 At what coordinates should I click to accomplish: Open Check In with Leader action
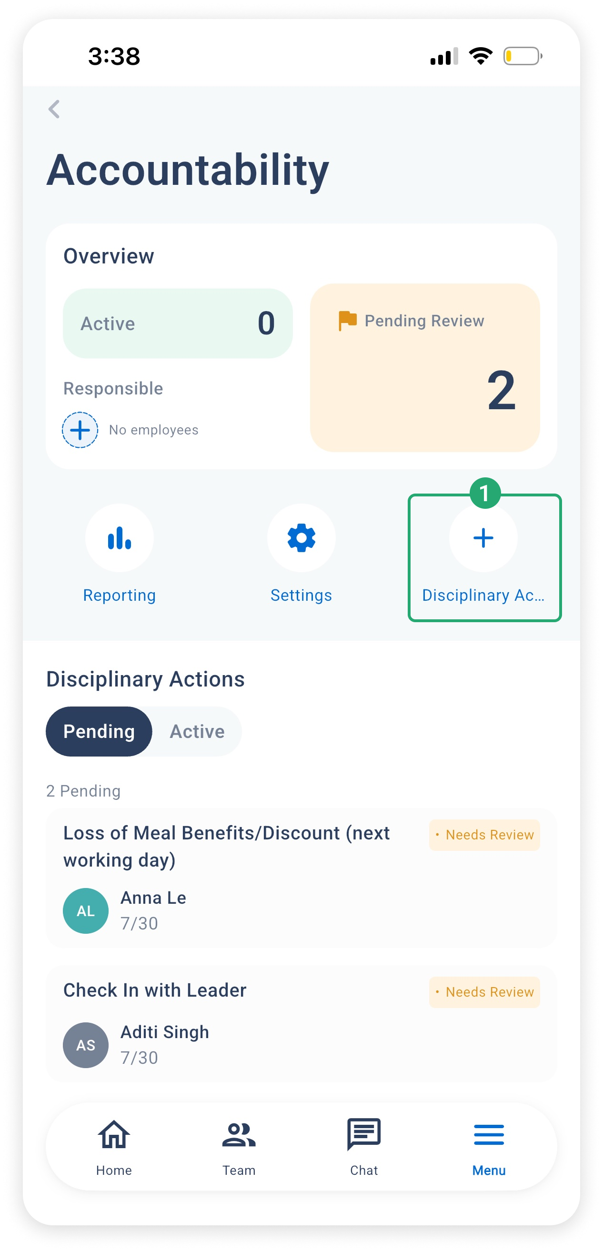pos(301,1023)
